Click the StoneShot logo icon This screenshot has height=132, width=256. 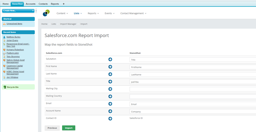click(46, 13)
